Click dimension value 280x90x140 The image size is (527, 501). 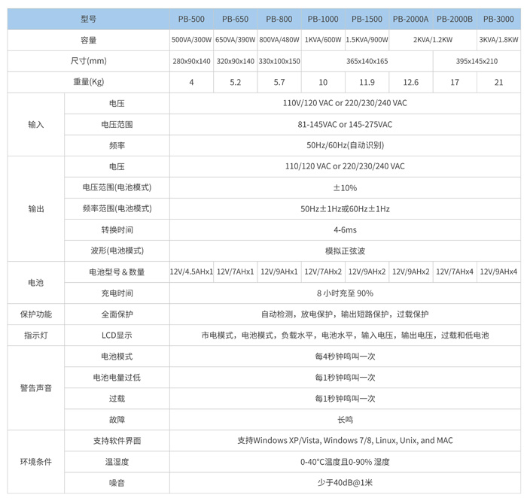[x=191, y=61]
